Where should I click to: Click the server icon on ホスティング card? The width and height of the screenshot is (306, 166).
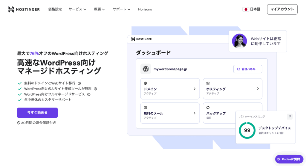coord(208,83)
